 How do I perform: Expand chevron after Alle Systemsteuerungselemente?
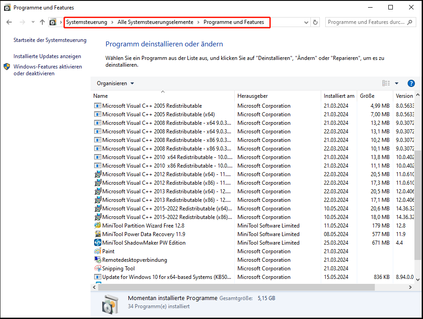click(x=198, y=22)
